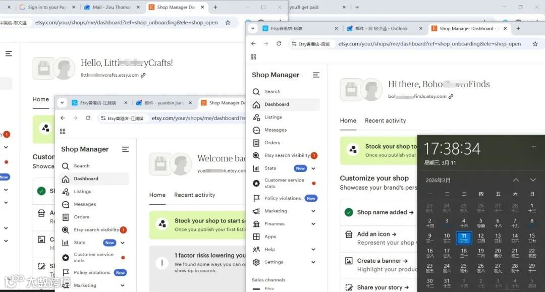Switch to Sign in to your PayPal tab
Image resolution: width=545 pixels, height=292 pixels.
pyautogui.click(x=47, y=7)
